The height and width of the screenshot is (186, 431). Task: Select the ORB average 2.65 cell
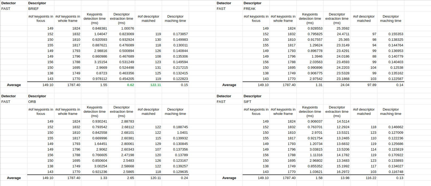tap(122, 178)
